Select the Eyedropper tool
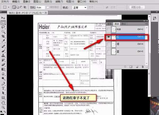Screen dimensions: 159x115 [x=3, y=41]
